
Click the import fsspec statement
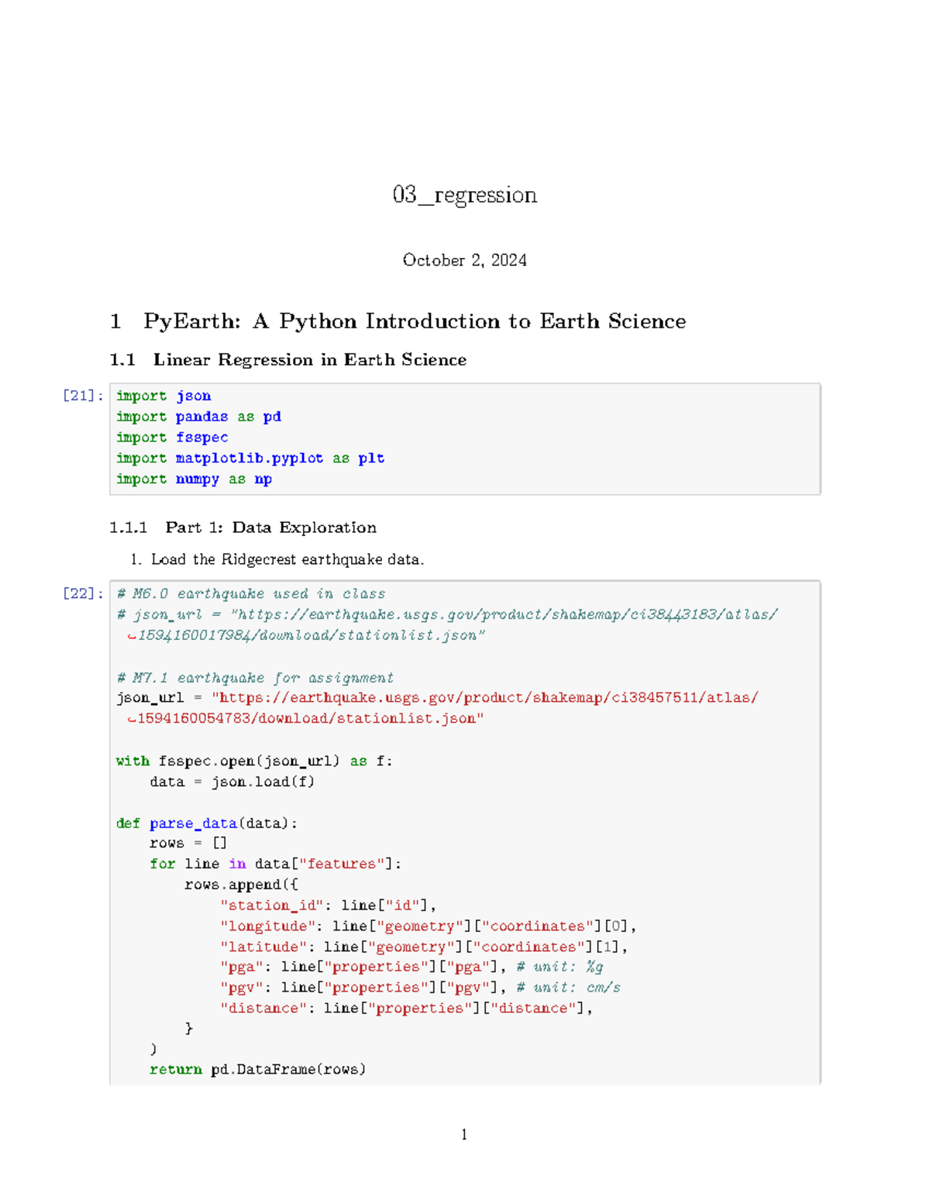pyautogui.click(x=172, y=438)
